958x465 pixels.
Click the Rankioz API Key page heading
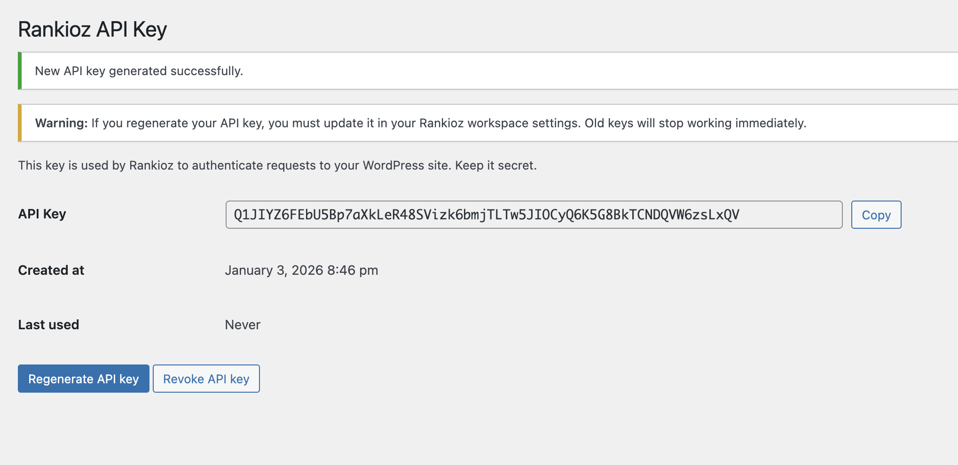[x=93, y=30]
